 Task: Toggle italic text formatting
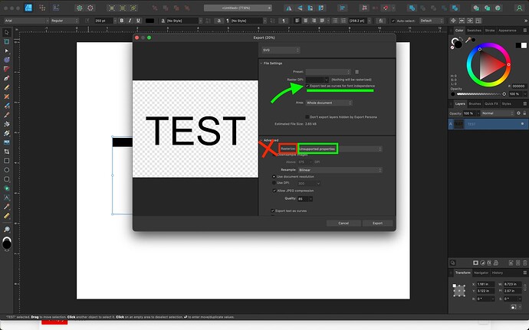[x=130, y=21]
